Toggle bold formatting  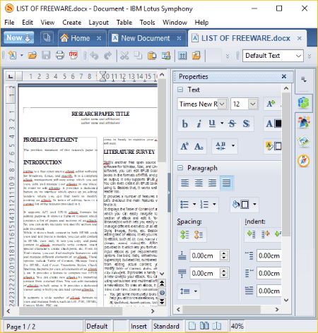(x=185, y=123)
